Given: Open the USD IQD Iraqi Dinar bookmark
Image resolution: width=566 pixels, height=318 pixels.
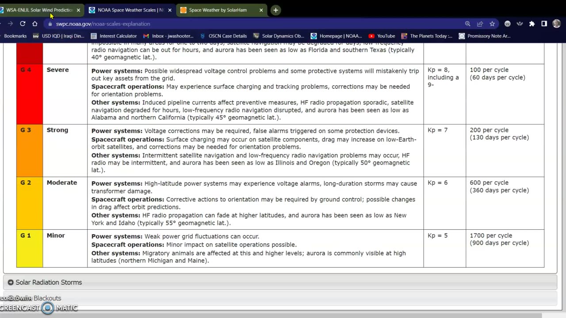Looking at the screenshot, I should coord(58,36).
